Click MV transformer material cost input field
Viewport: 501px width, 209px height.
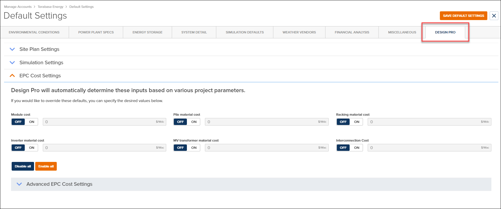coord(267,148)
